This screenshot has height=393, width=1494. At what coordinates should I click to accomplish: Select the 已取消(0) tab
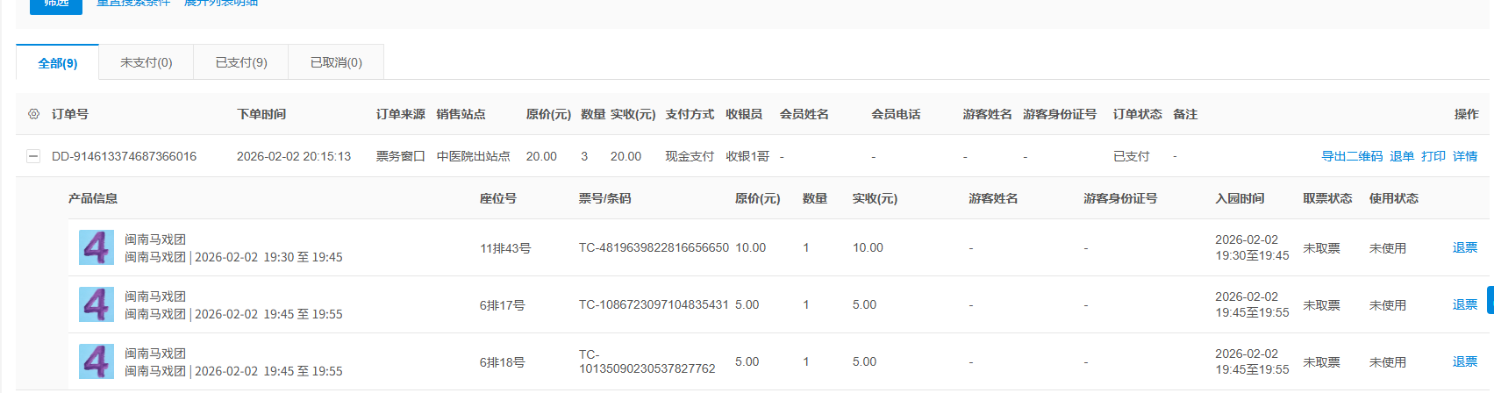[336, 63]
